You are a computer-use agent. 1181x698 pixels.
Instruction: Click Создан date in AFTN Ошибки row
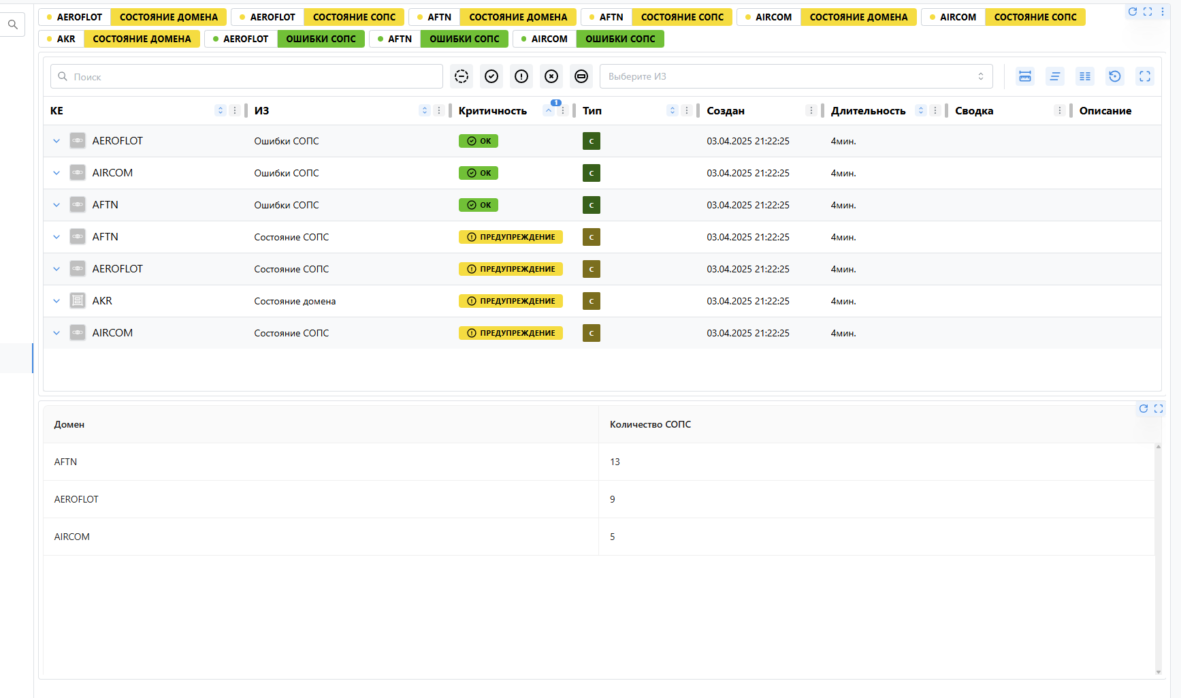[x=748, y=205]
